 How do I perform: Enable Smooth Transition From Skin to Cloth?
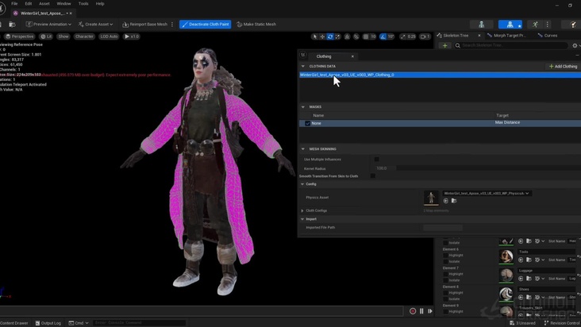tap(373, 176)
